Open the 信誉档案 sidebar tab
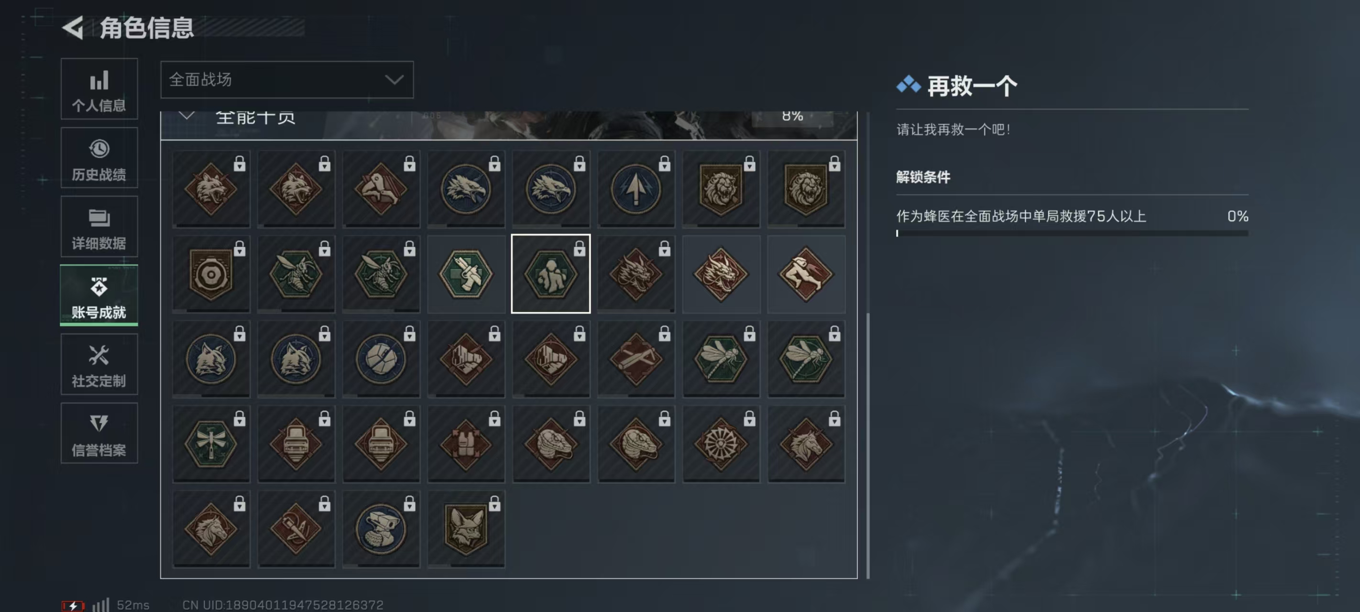This screenshot has height=612, width=1360. click(99, 433)
